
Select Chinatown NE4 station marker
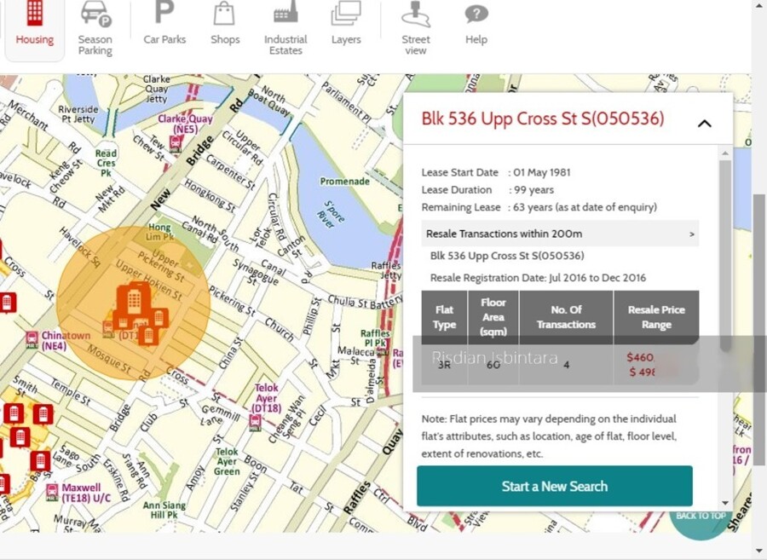[32, 338]
